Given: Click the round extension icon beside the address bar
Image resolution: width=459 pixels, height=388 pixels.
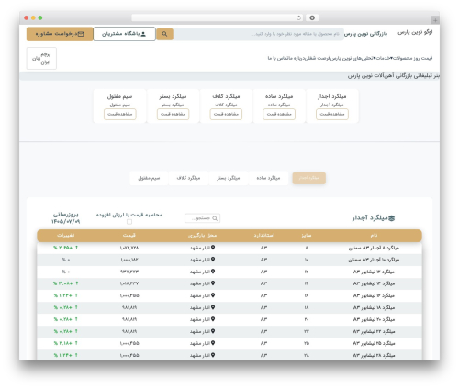Looking at the screenshot, I should pyautogui.click(x=312, y=17).
